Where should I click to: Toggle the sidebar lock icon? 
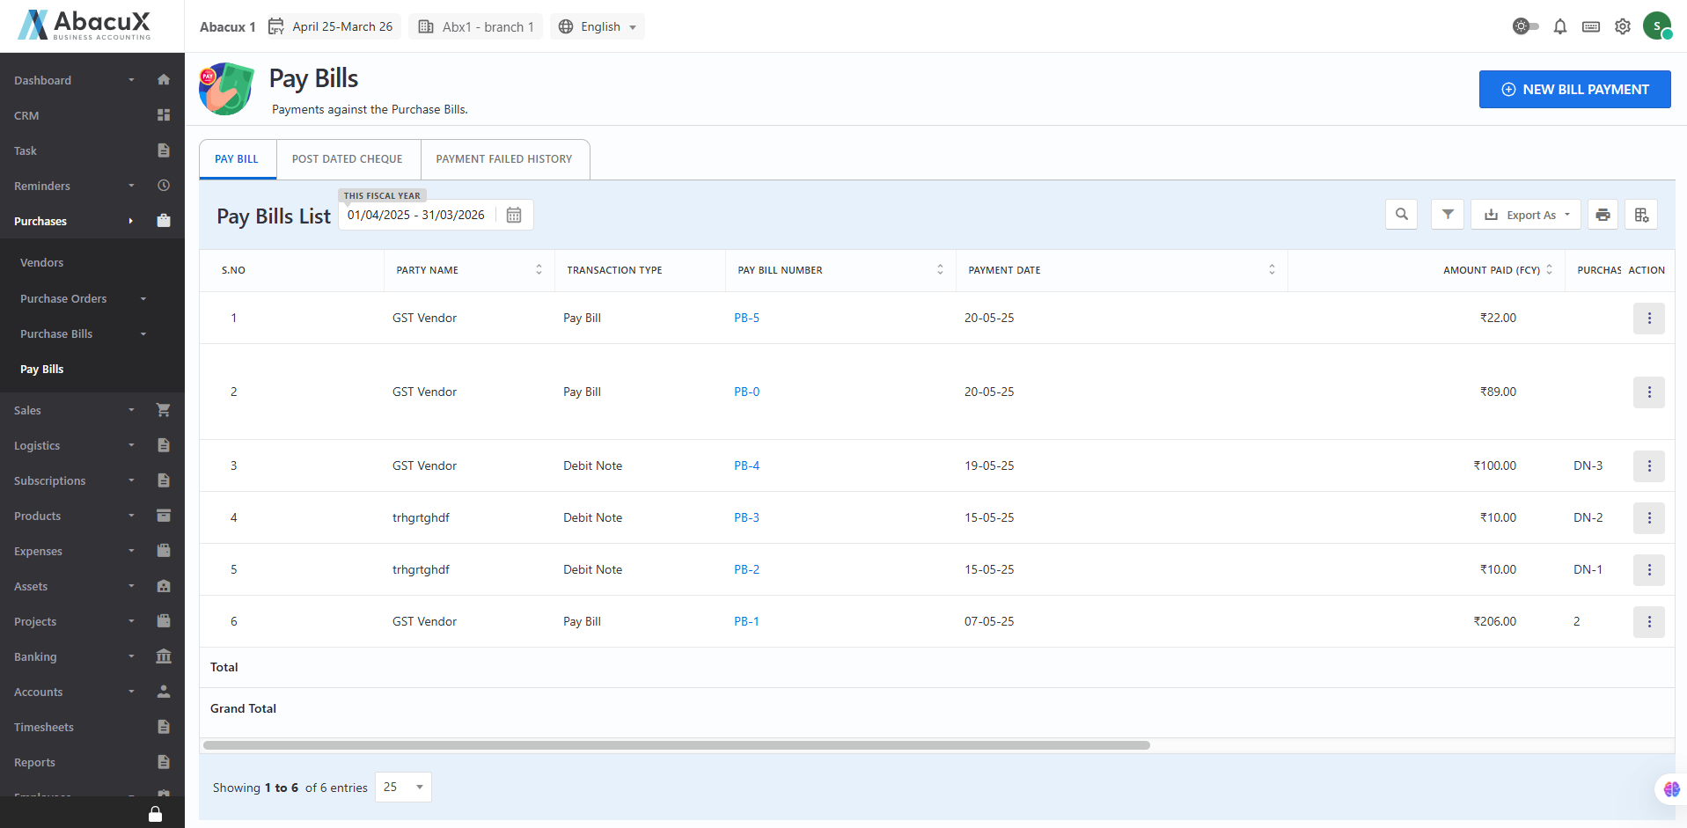click(x=155, y=814)
